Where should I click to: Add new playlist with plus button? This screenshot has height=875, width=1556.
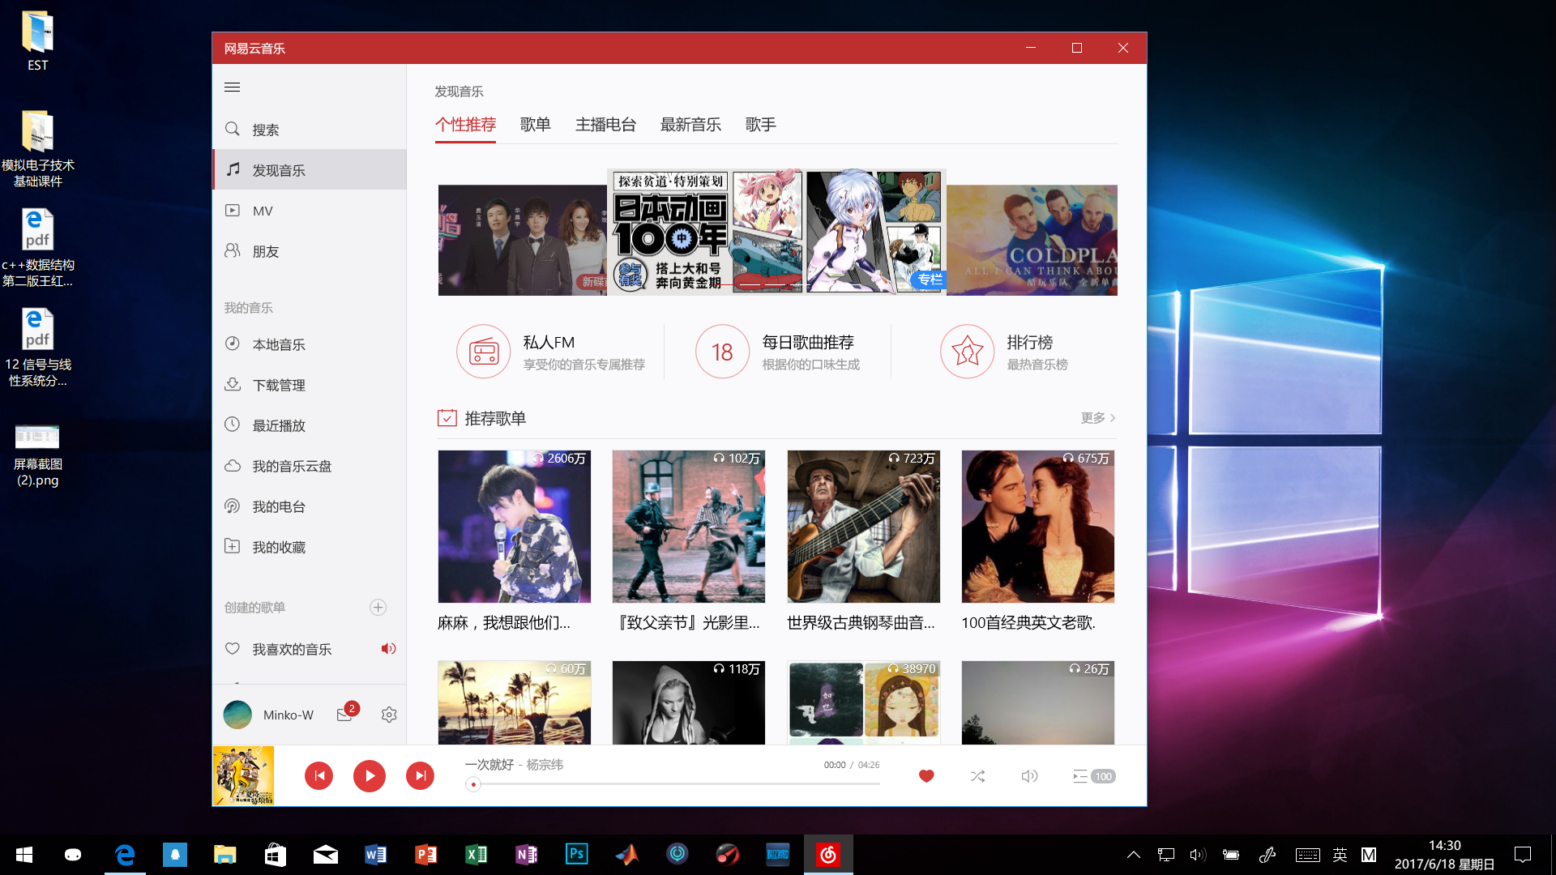(x=378, y=608)
